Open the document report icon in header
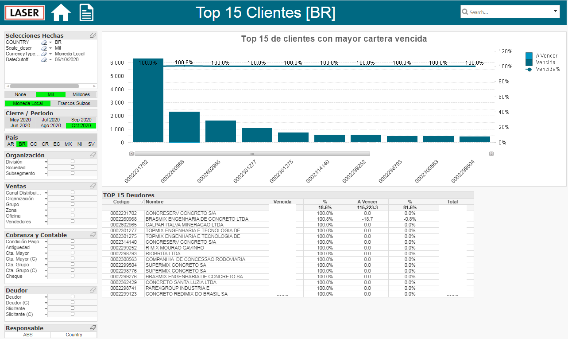Viewport: 568px width, 339px height. click(86, 12)
